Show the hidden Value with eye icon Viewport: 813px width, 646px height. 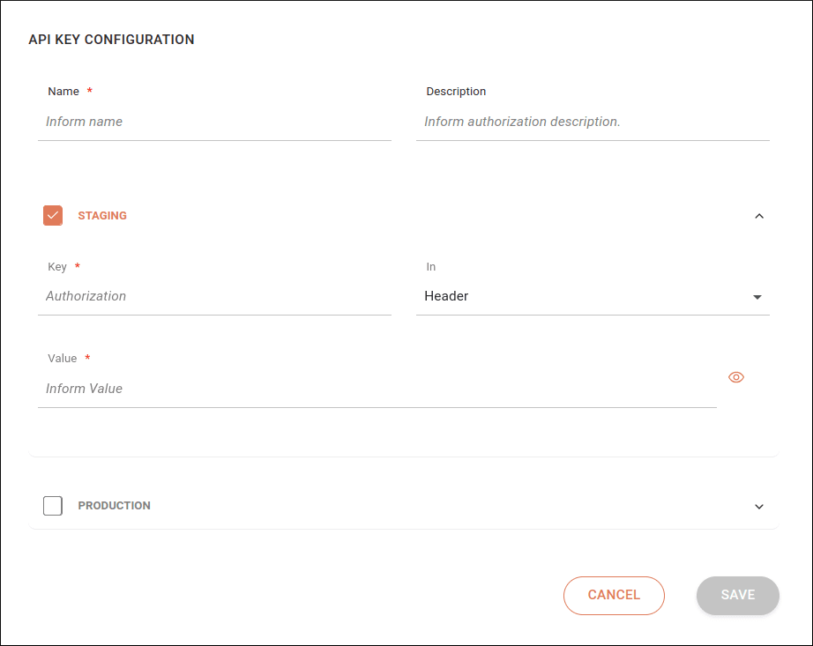[736, 377]
